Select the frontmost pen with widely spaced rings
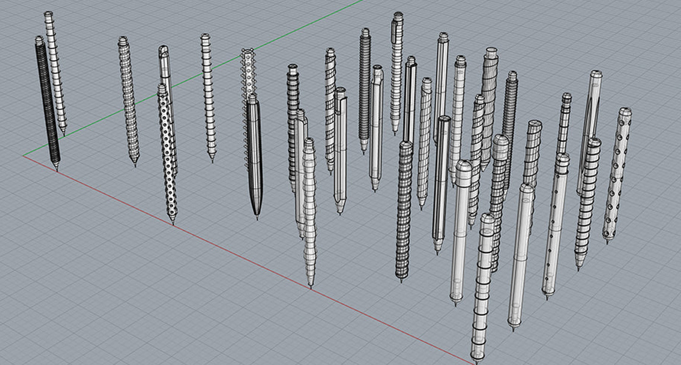Viewport: 681px width, 365px height. tap(483, 288)
